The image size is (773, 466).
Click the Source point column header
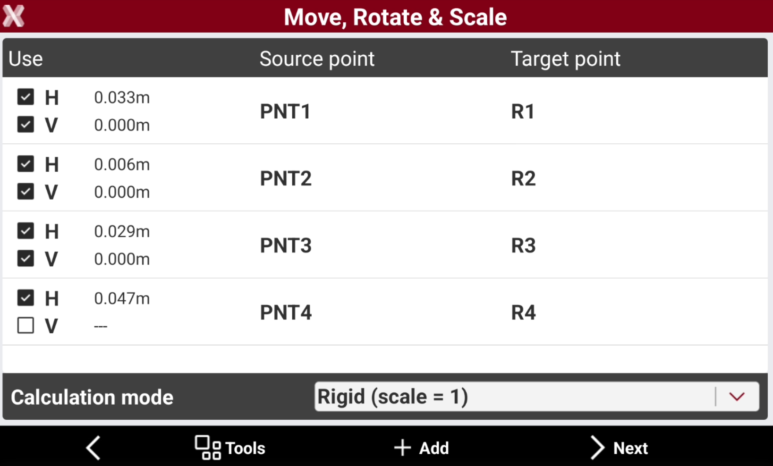tap(317, 59)
